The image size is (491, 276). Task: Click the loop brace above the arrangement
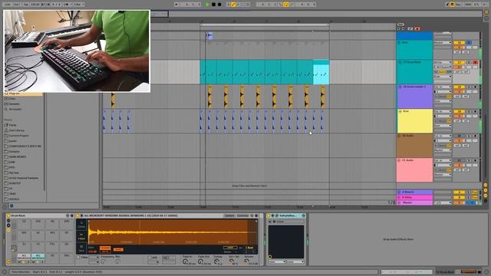(x=265, y=25)
